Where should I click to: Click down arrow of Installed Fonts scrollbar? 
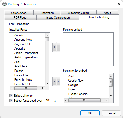[47, 84]
